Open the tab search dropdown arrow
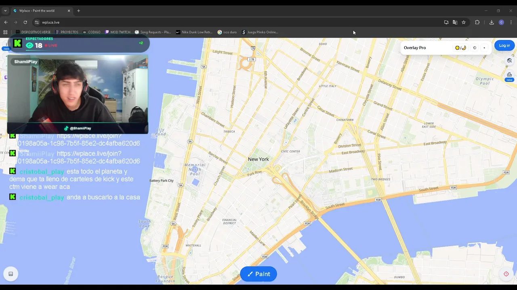Screen dimensions: 517x290 coord(5,11)
